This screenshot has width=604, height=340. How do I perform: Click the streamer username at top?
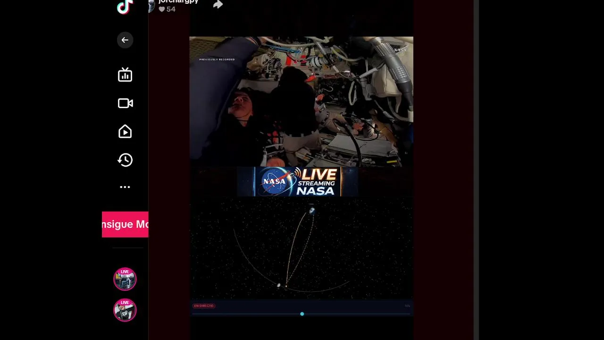[x=178, y=2]
